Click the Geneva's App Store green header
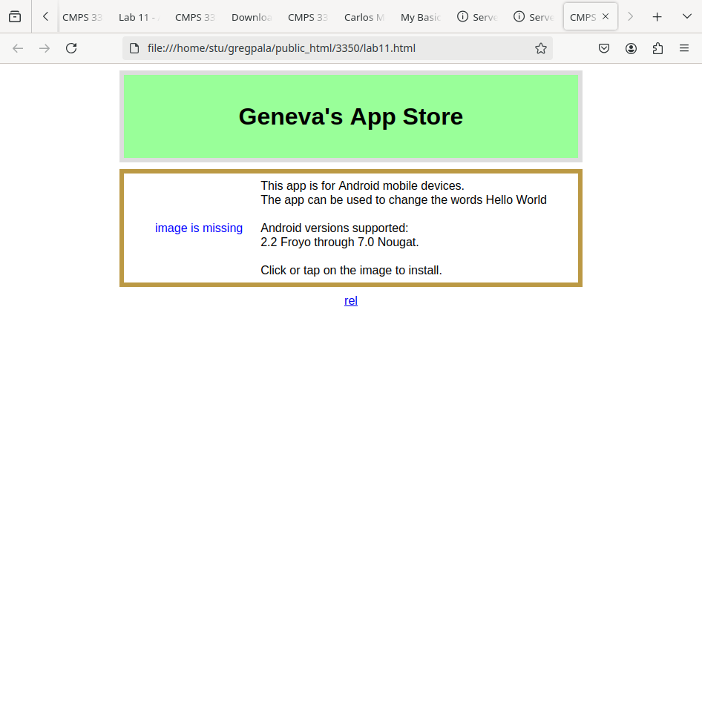702x717 pixels. point(350,116)
